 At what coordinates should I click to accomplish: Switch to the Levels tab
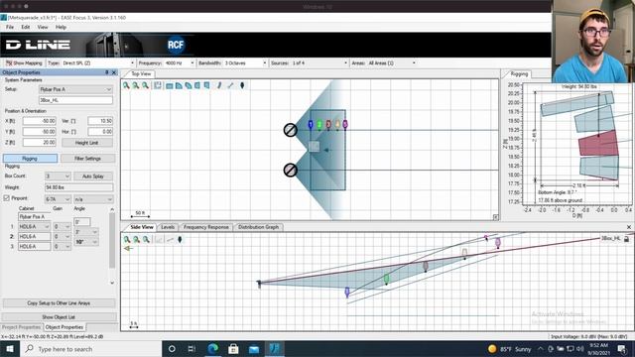coord(168,227)
